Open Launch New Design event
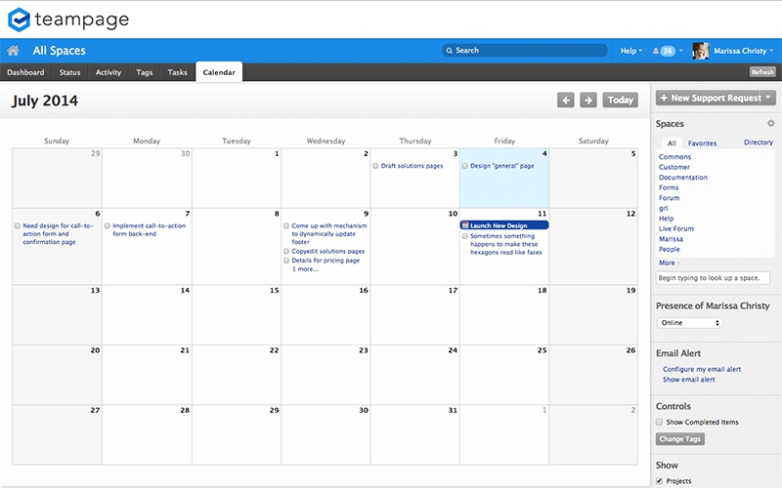Image resolution: width=782 pixels, height=488 pixels. (x=504, y=225)
